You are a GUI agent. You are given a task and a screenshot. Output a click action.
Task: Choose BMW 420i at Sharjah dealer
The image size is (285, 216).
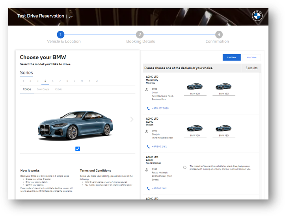point(195,131)
